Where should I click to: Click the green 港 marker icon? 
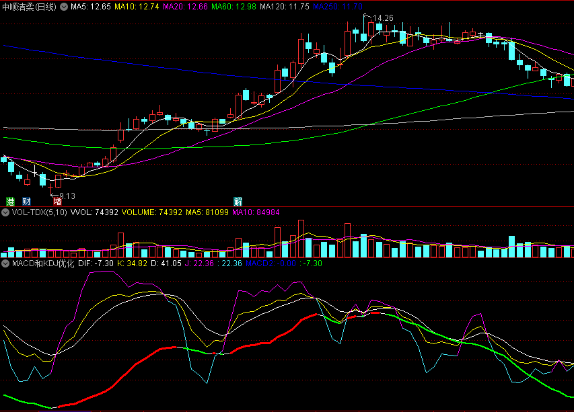tap(10, 202)
